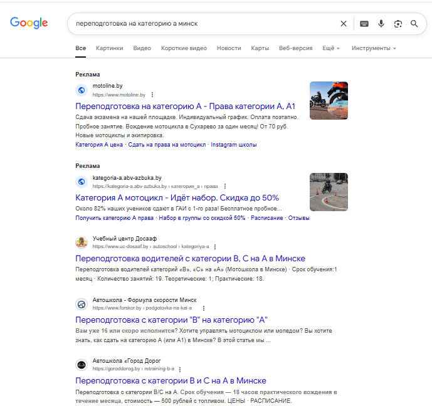Viewport: 432px width, 406px height.
Task: Open three-dot menu for Досааф result
Action: click(215, 247)
